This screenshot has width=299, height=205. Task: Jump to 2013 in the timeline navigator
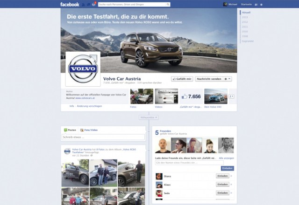point(245,17)
